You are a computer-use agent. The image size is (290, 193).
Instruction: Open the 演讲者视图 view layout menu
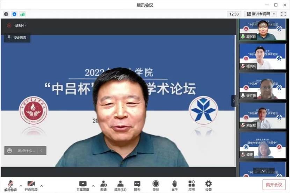tap(261, 14)
